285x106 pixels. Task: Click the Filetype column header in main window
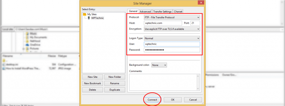click(x=62, y=56)
